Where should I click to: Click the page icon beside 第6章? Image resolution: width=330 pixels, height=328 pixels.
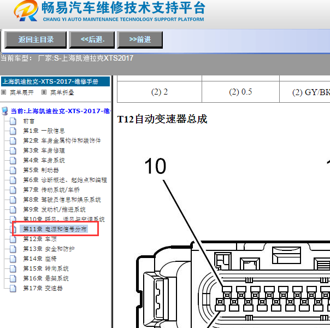(x=13, y=180)
